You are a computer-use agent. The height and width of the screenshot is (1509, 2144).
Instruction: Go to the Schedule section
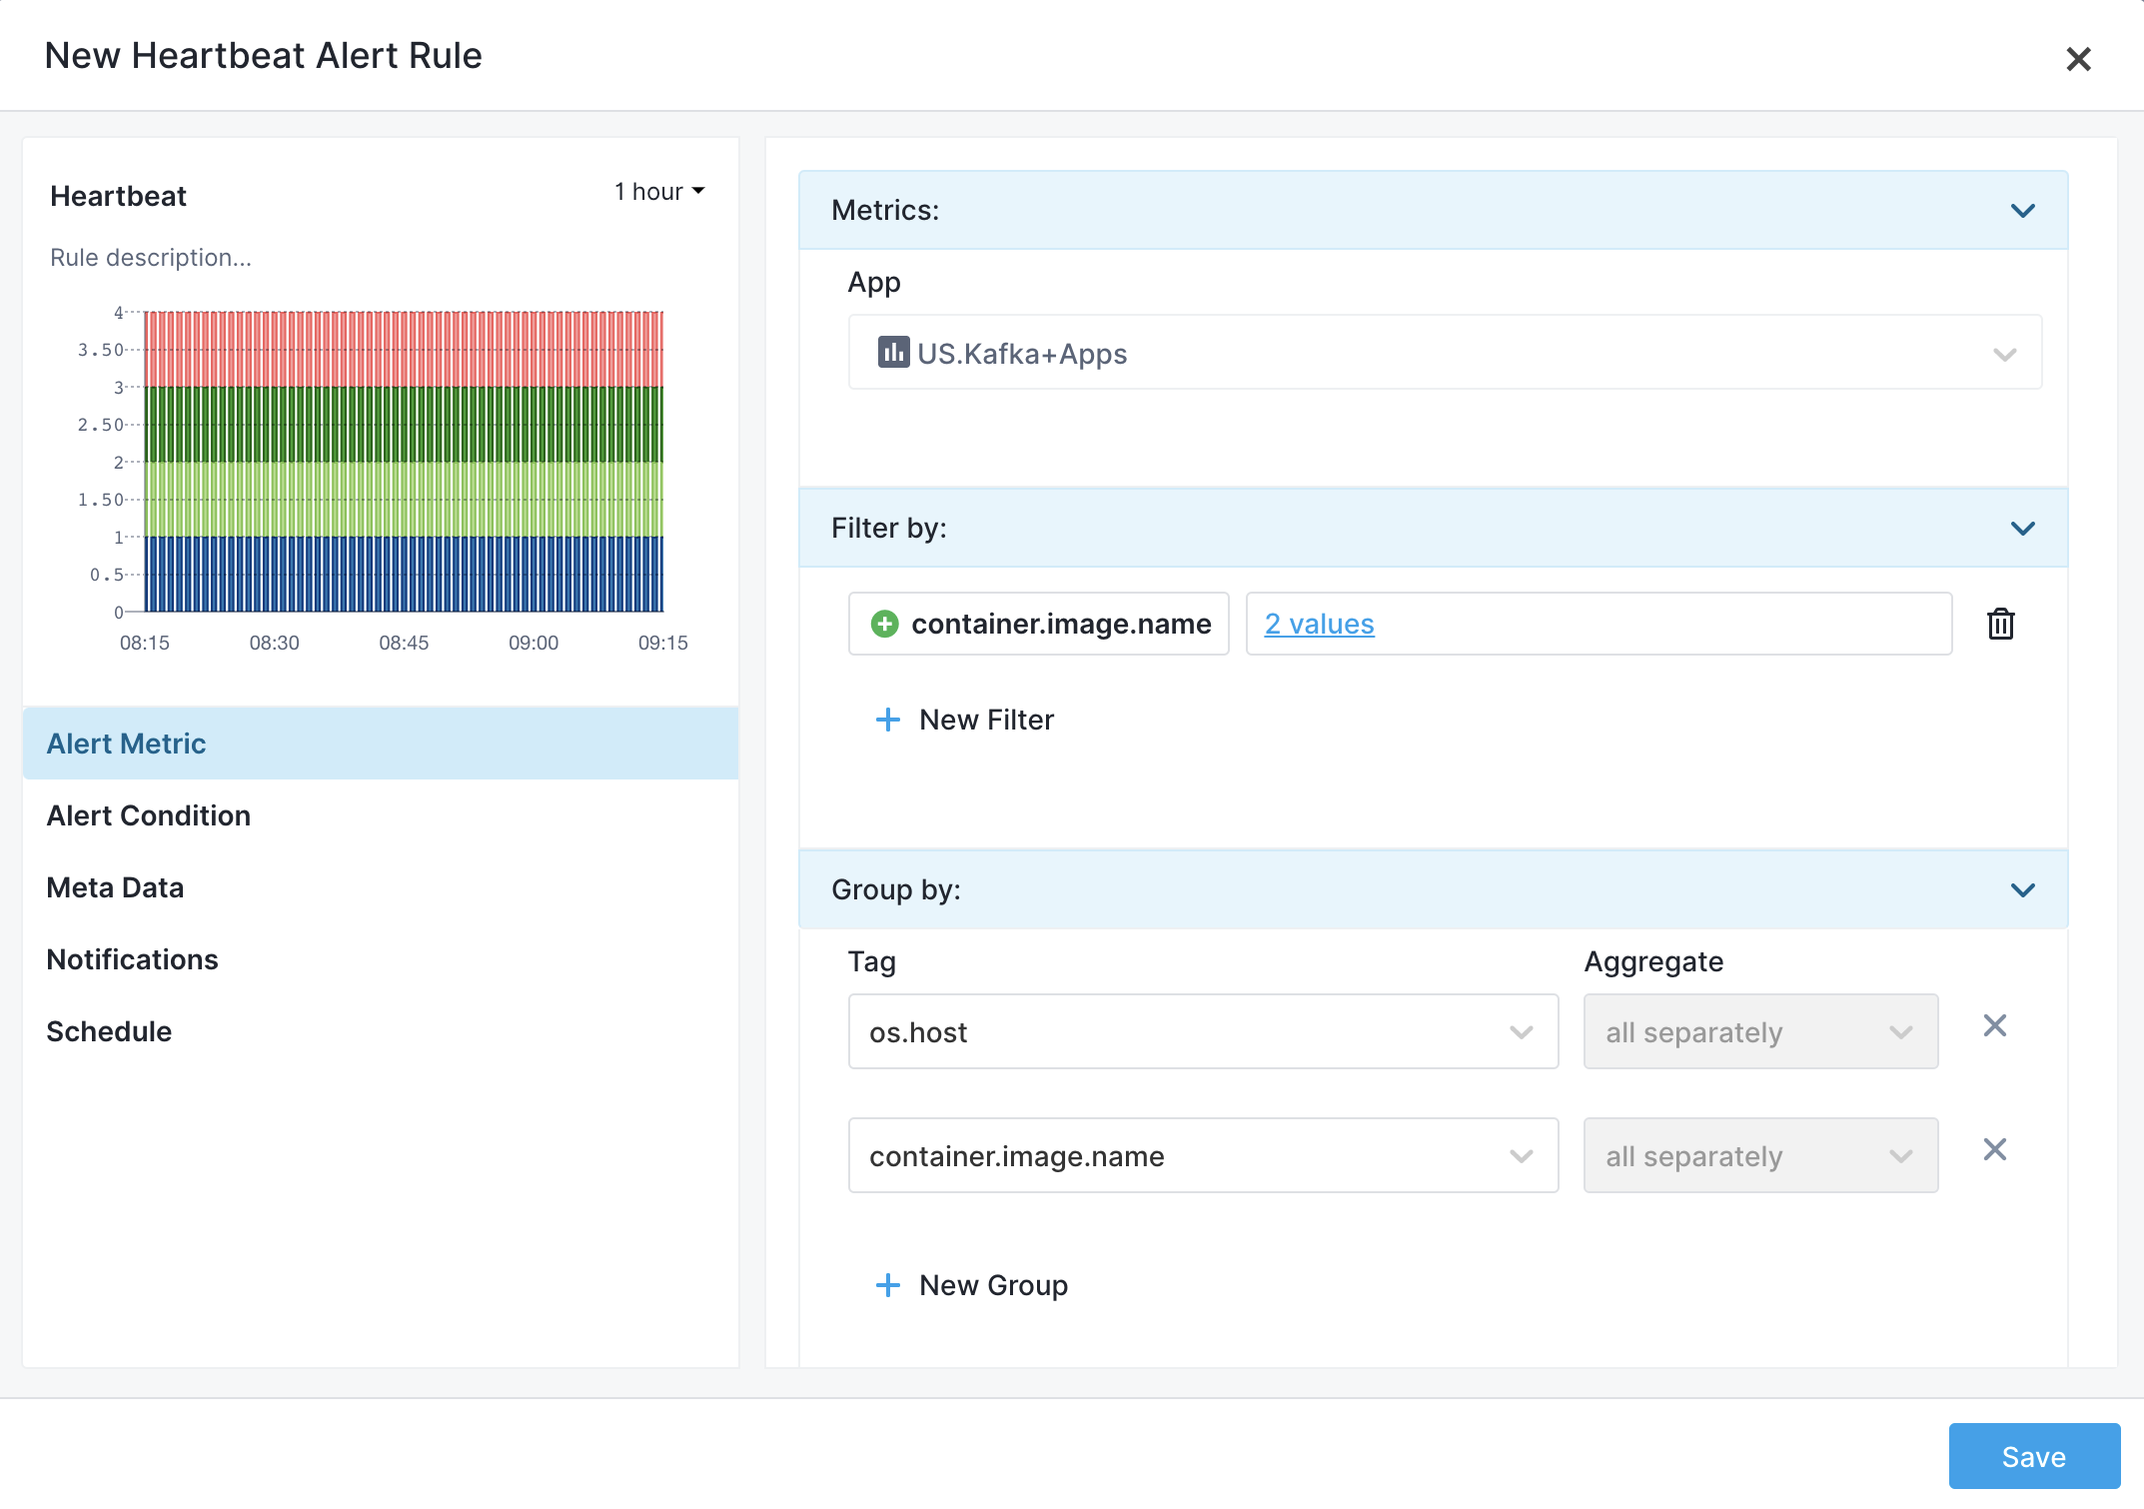109,1031
